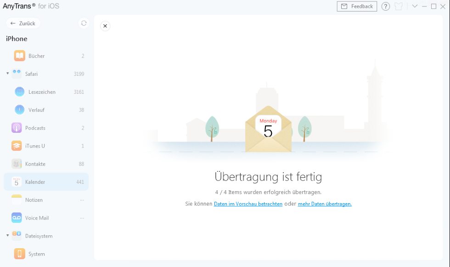Expand the Dateisystem tree entry

click(x=7, y=236)
